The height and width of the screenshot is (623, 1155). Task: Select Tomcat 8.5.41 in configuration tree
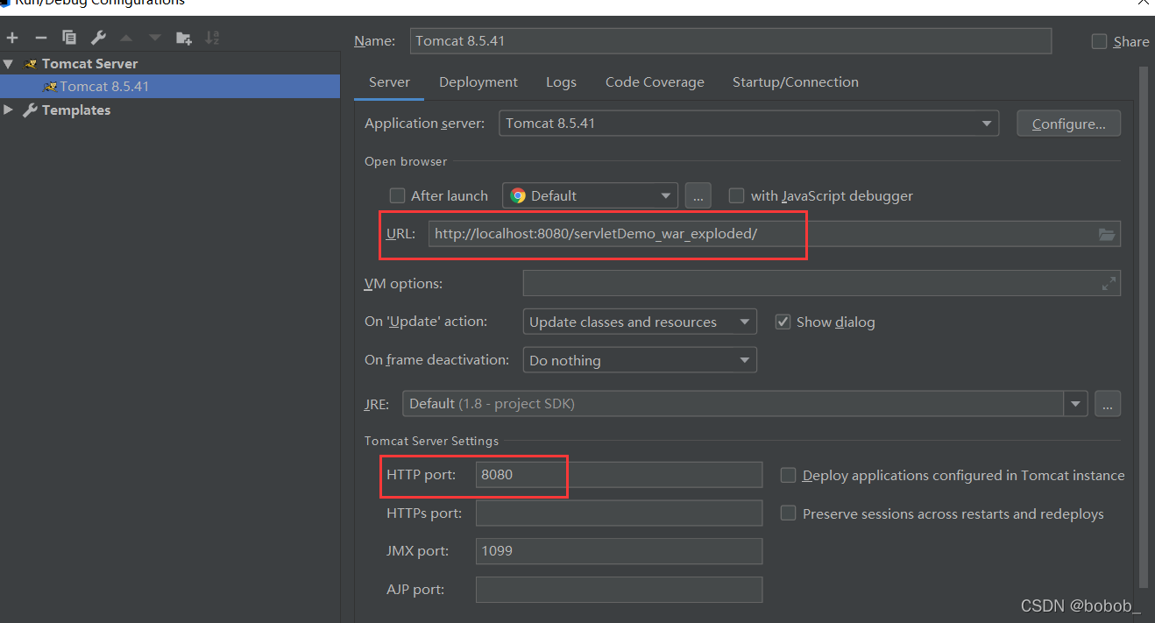coord(170,87)
